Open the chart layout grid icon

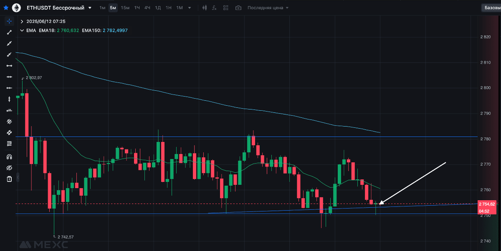click(226, 8)
